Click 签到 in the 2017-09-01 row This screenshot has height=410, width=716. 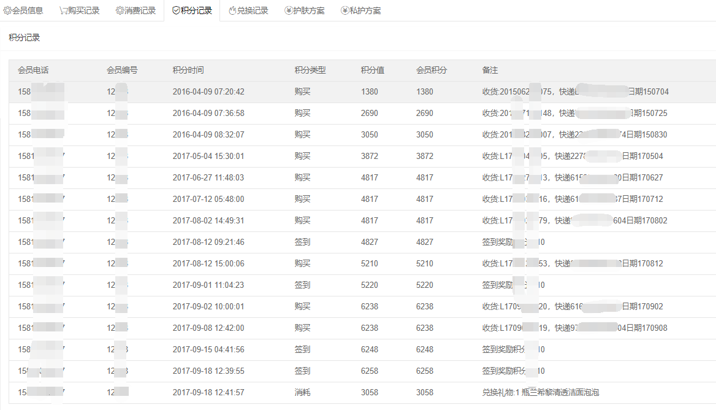click(x=302, y=285)
